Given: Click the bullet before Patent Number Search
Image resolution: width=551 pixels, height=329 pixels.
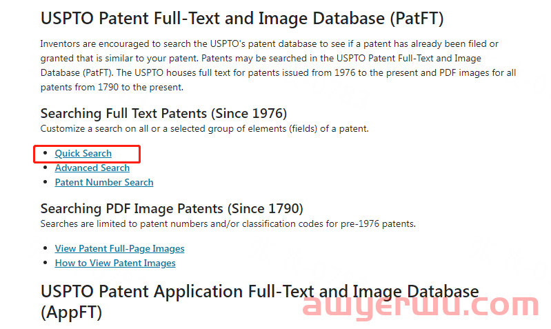Looking at the screenshot, I should coord(45,181).
